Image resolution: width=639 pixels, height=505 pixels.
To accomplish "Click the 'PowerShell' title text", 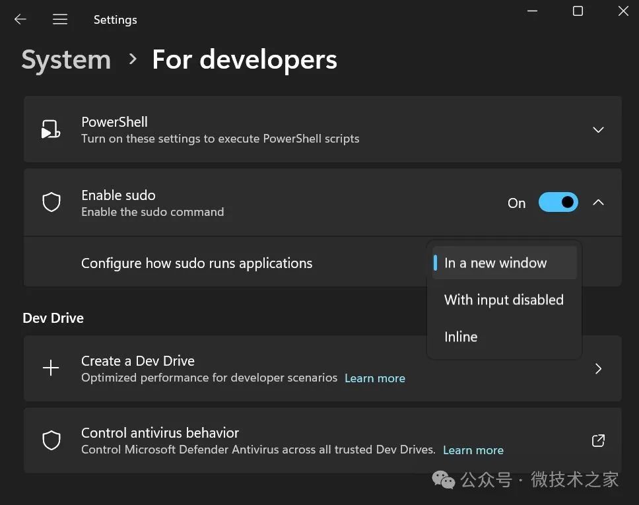I will click(114, 122).
